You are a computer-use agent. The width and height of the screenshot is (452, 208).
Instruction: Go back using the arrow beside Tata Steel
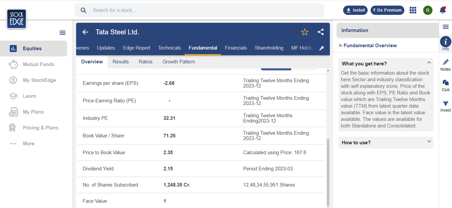(85, 32)
